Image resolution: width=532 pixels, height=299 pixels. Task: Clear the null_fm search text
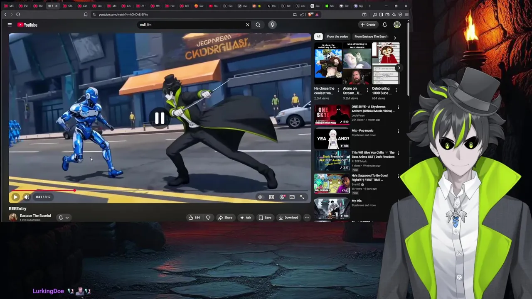tap(247, 25)
